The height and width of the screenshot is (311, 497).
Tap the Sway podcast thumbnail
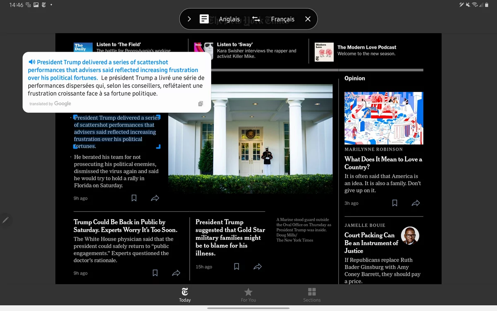pos(204,52)
